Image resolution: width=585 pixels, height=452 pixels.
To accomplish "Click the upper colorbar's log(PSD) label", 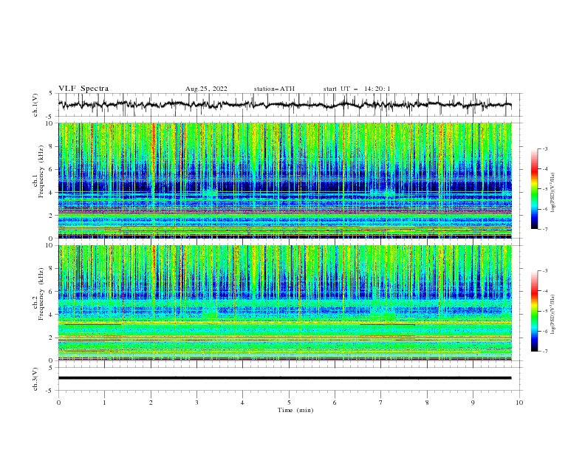I will coord(553,193).
